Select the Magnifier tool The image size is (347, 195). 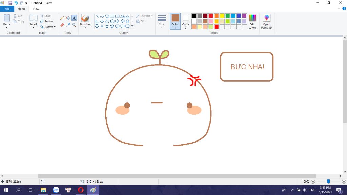(74, 25)
